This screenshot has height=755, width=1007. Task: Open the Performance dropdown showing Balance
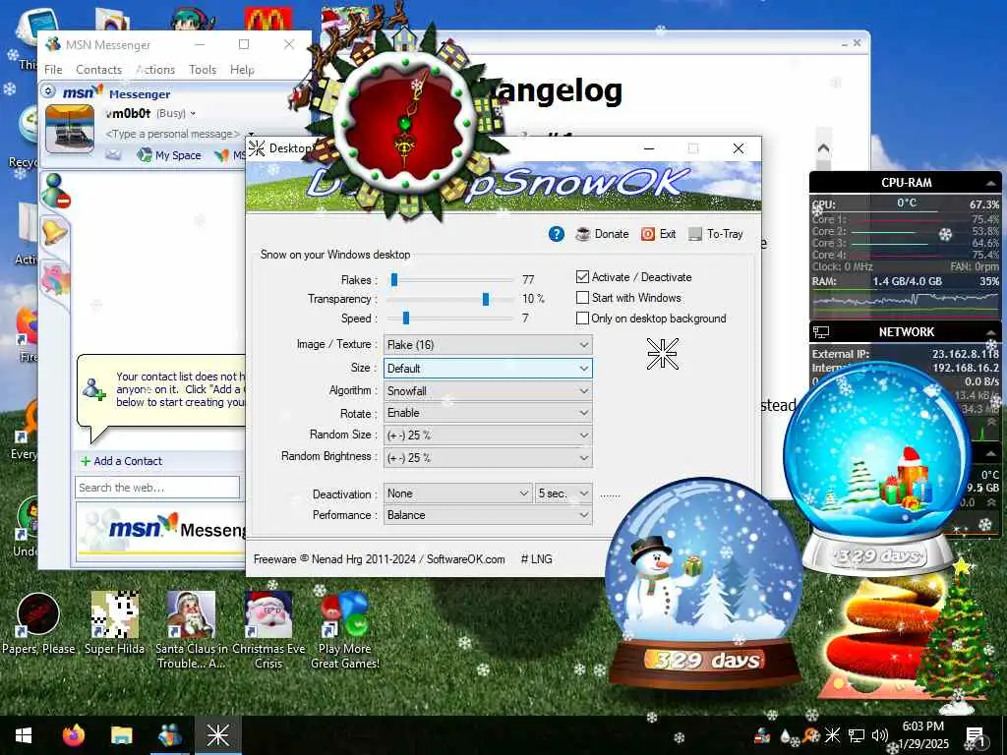488,515
